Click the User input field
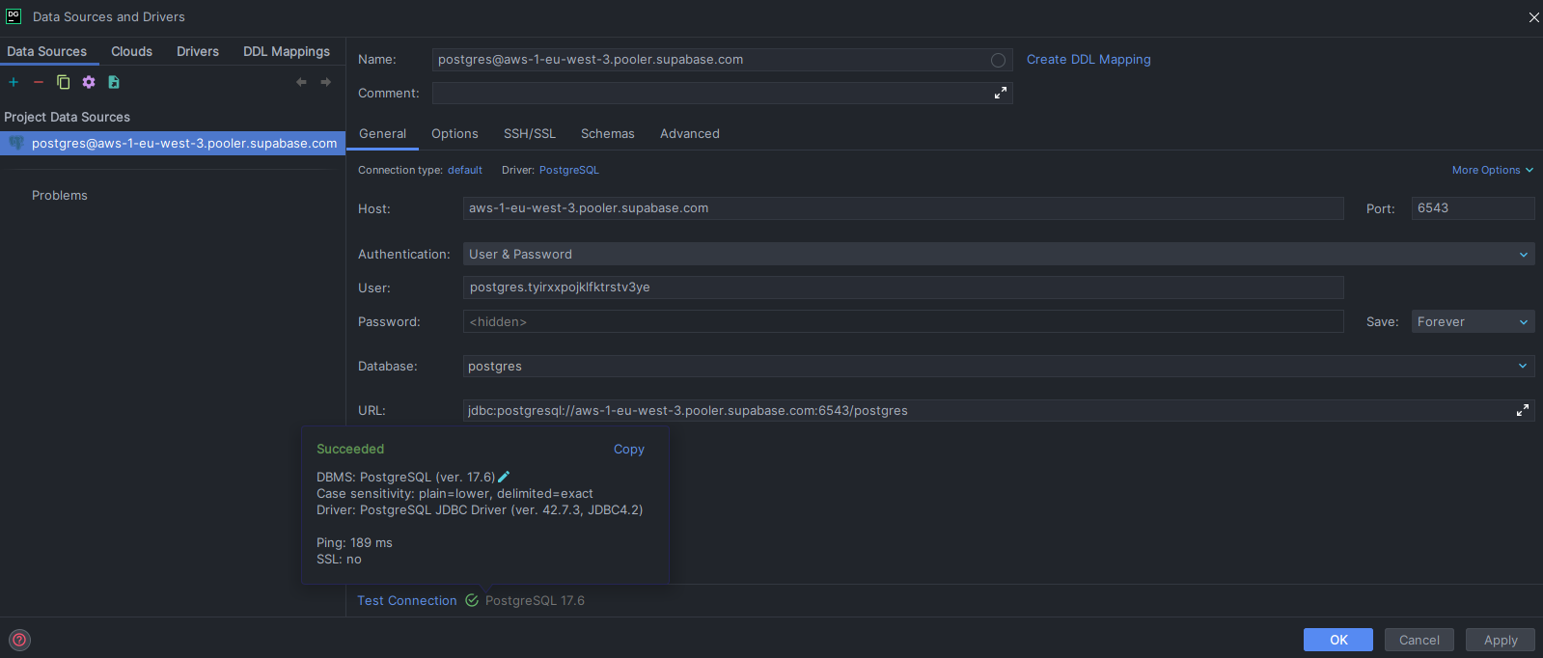Screen dimensions: 1543x658 pyautogui.click(x=903, y=288)
